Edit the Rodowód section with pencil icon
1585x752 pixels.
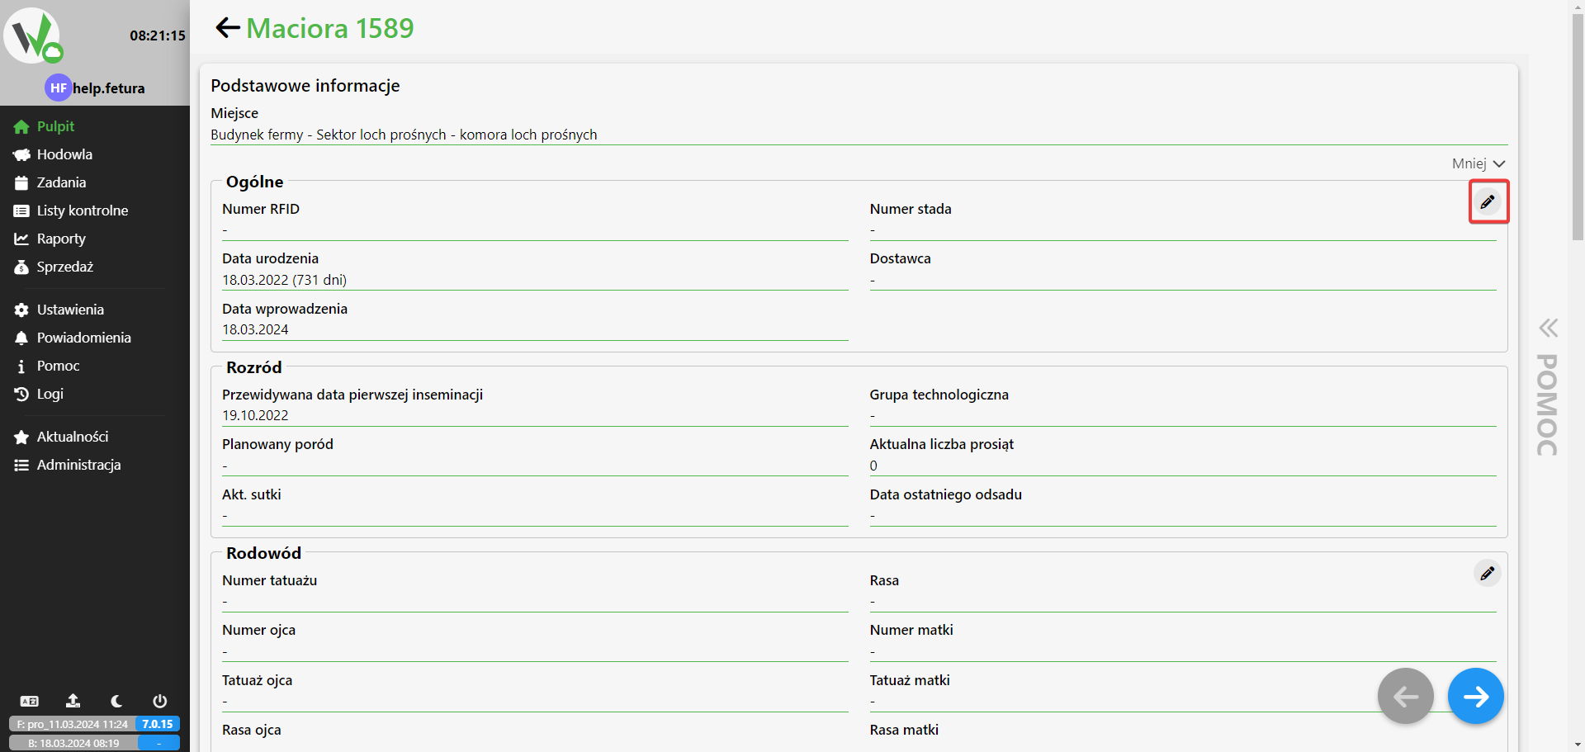(1488, 573)
